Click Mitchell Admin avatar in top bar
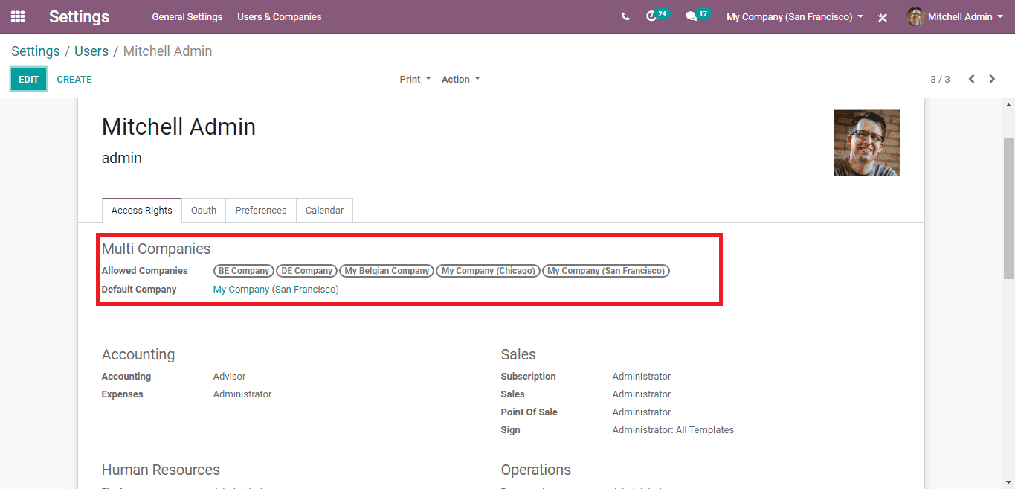1015x489 pixels. [915, 16]
